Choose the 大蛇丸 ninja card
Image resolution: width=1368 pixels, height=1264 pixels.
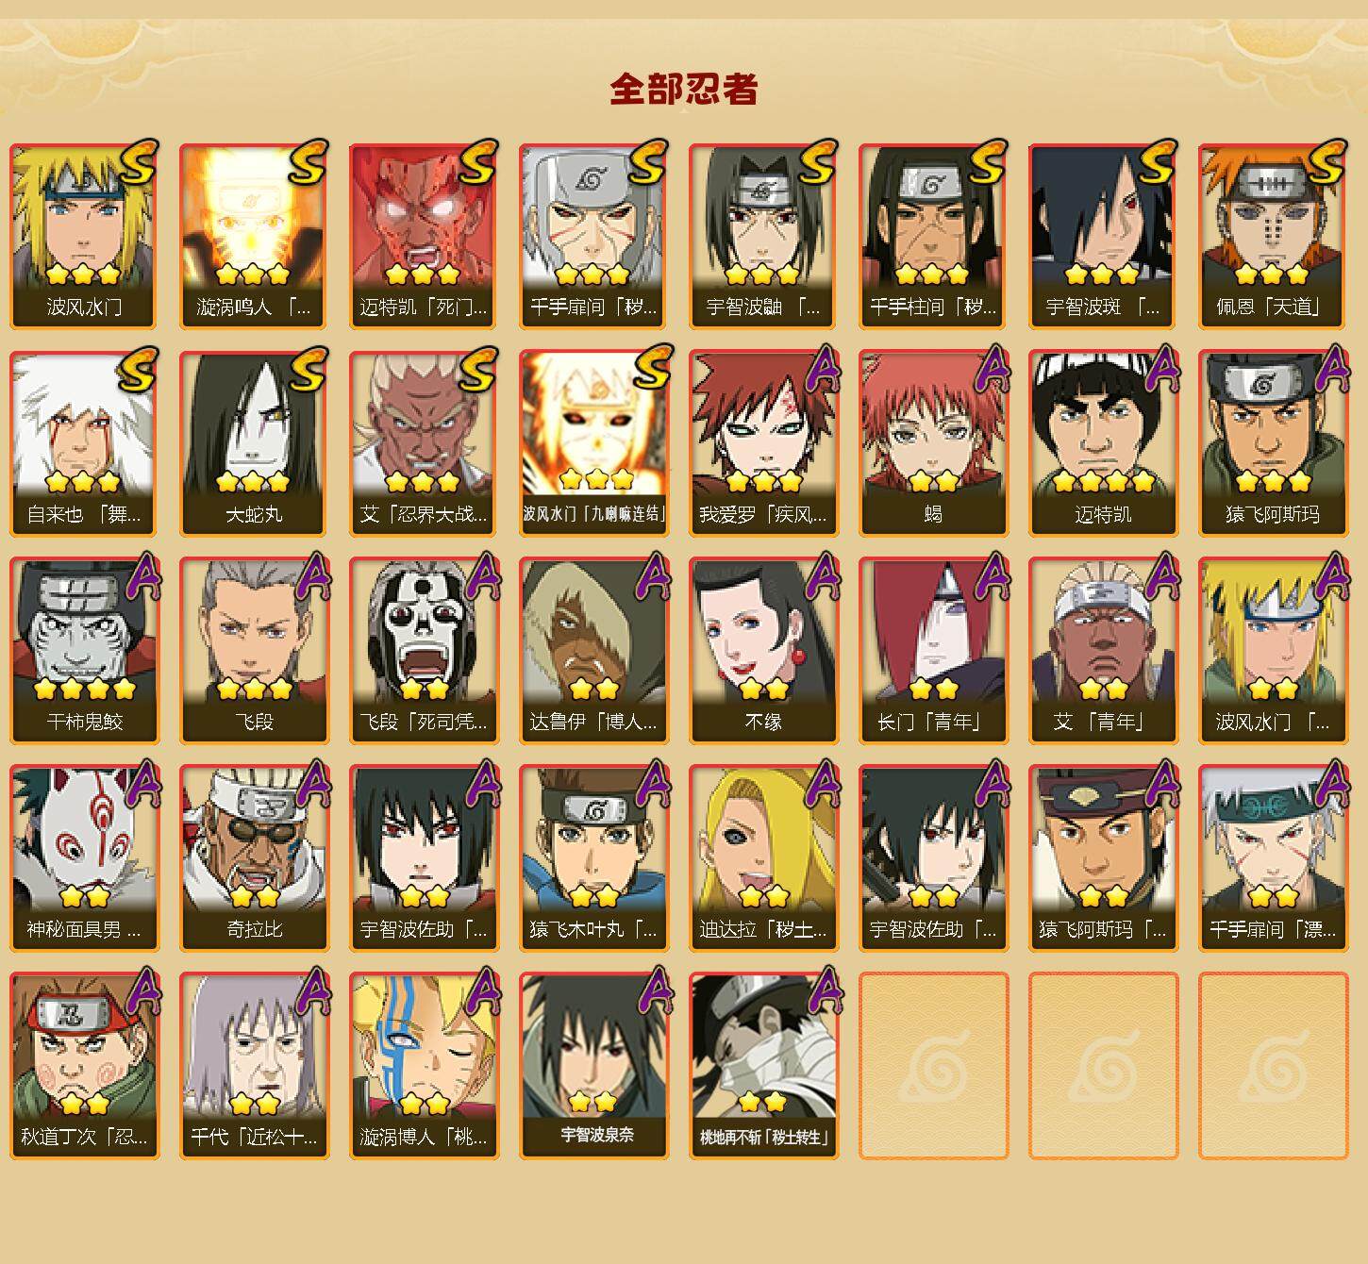254,443
